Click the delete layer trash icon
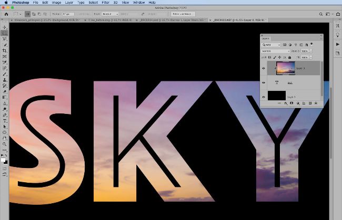The image size is (342, 220). coord(317,103)
